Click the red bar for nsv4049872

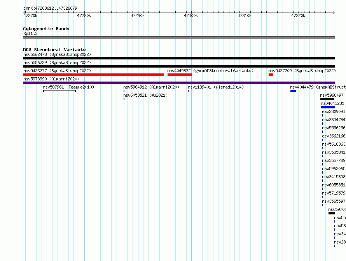[180, 75]
